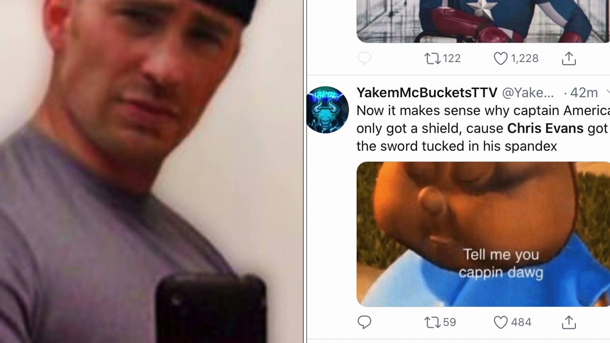The height and width of the screenshot is (343, 610).
Task: Expand tweet options chevron beside 42m
Action: pyautogui.click(x=607, y=92)
